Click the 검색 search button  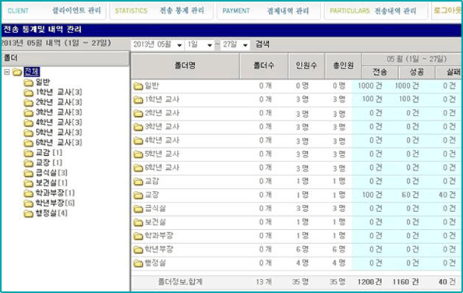262,44
